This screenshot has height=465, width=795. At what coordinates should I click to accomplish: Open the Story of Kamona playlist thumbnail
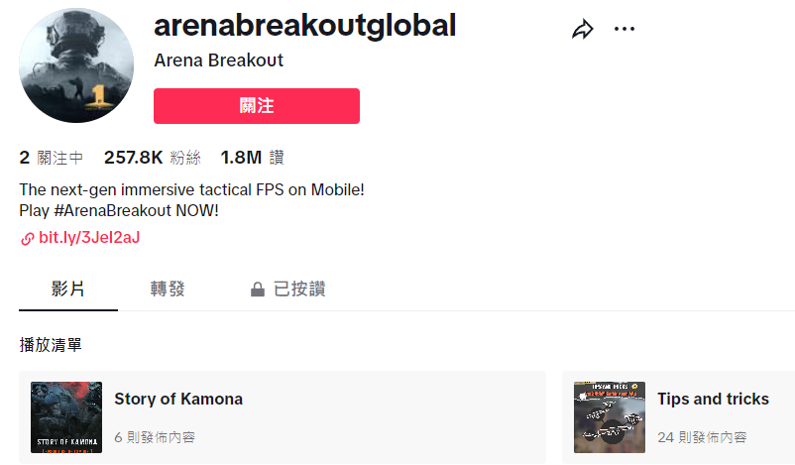coord(66,417)
